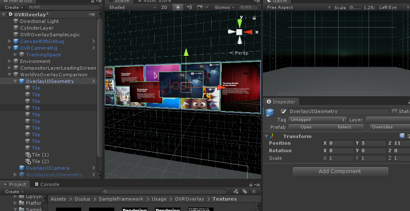Screen dimensions: 410x211
Task: Toggle the Project panel lock
Action: (251, 184)
